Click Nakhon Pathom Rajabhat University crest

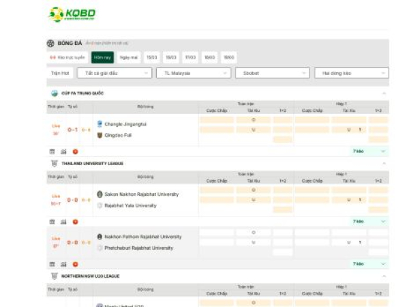(100, 237)
